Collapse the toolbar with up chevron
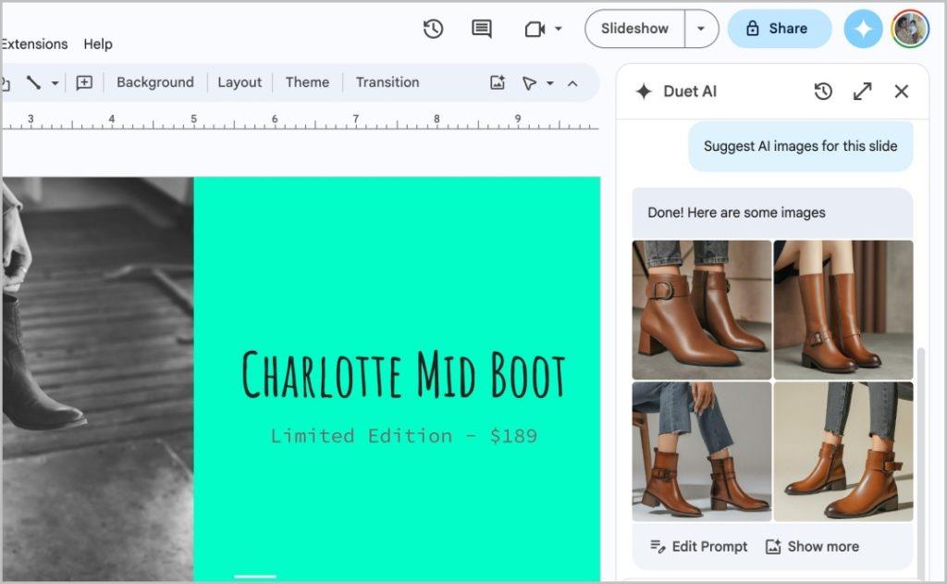Viewport: 947px width, 584px height. [572, 82]
